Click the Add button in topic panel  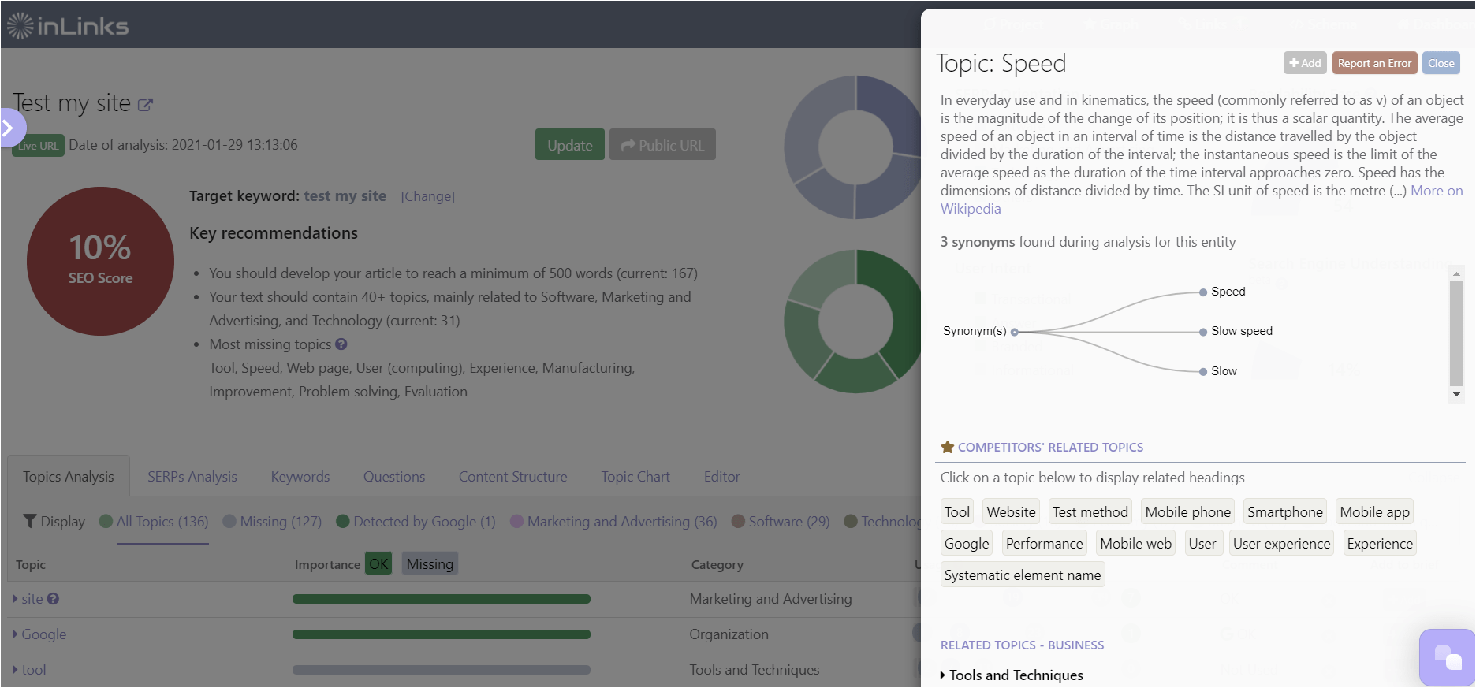coord(1305,63)
